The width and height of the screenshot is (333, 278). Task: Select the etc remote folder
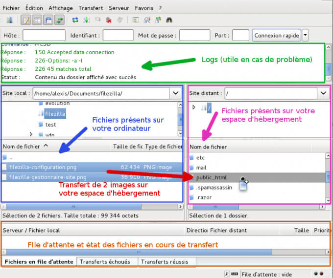tap(257, 158)
